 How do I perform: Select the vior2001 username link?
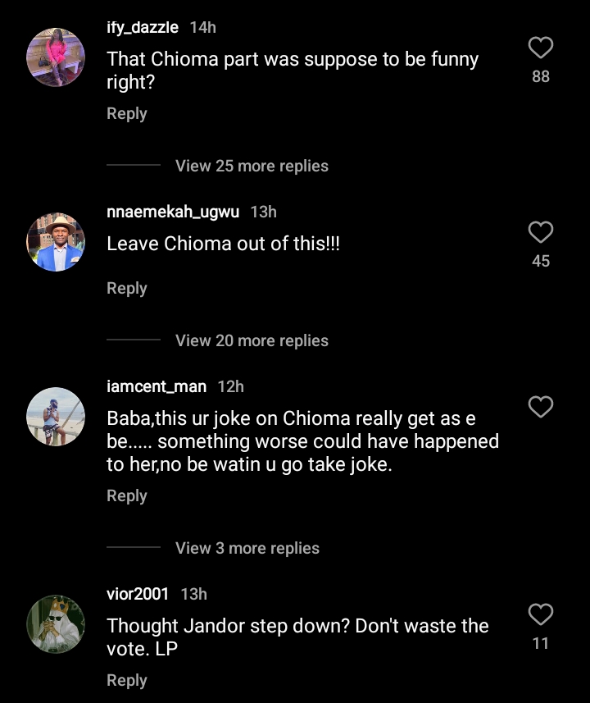[x=138, y=594]
